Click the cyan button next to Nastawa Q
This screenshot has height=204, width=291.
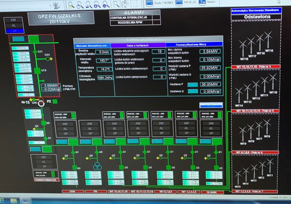click(193, 91)
